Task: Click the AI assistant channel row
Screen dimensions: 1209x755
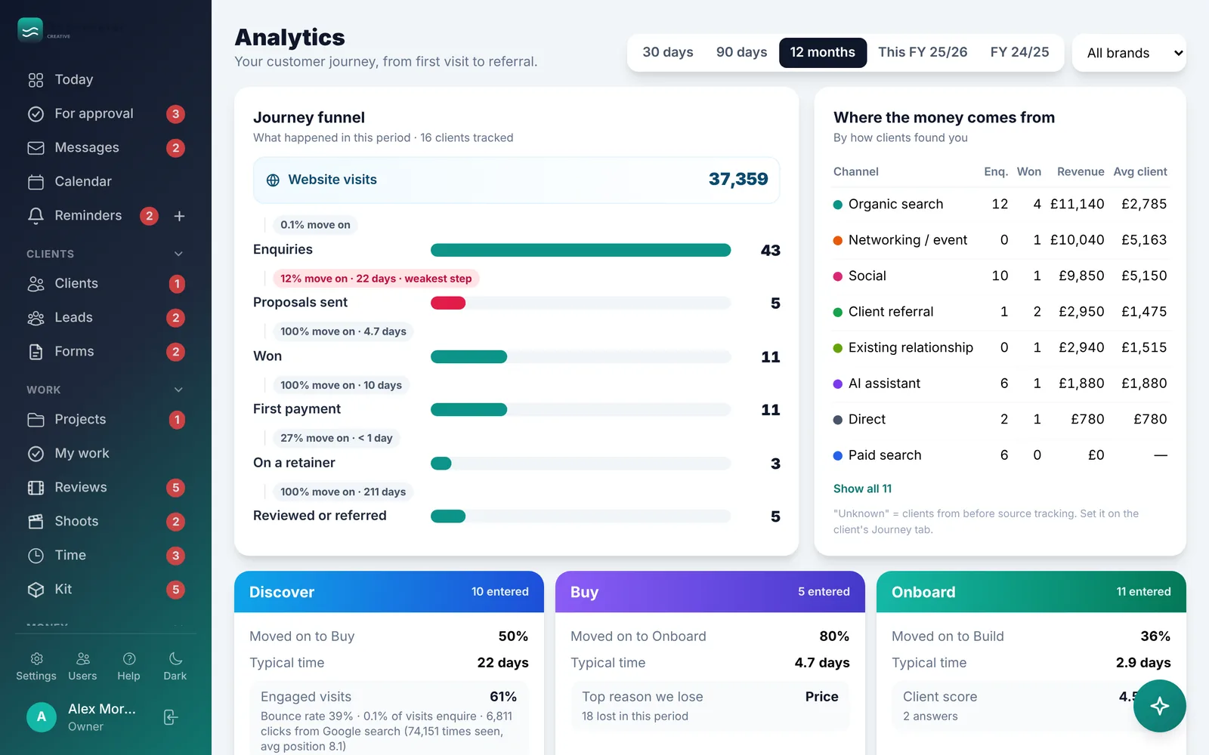Action: coord(1000,384)
